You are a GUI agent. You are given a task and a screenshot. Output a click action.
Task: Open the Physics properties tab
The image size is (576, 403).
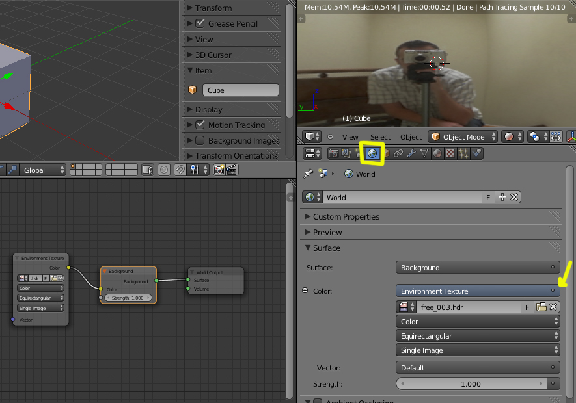(x=476, y=153)
